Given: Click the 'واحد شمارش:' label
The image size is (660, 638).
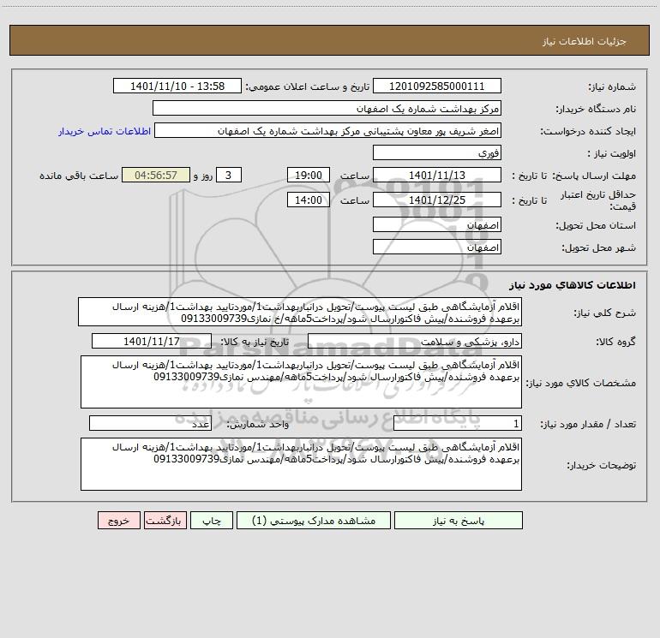Looking at the screenshot, I should [258, 424].
